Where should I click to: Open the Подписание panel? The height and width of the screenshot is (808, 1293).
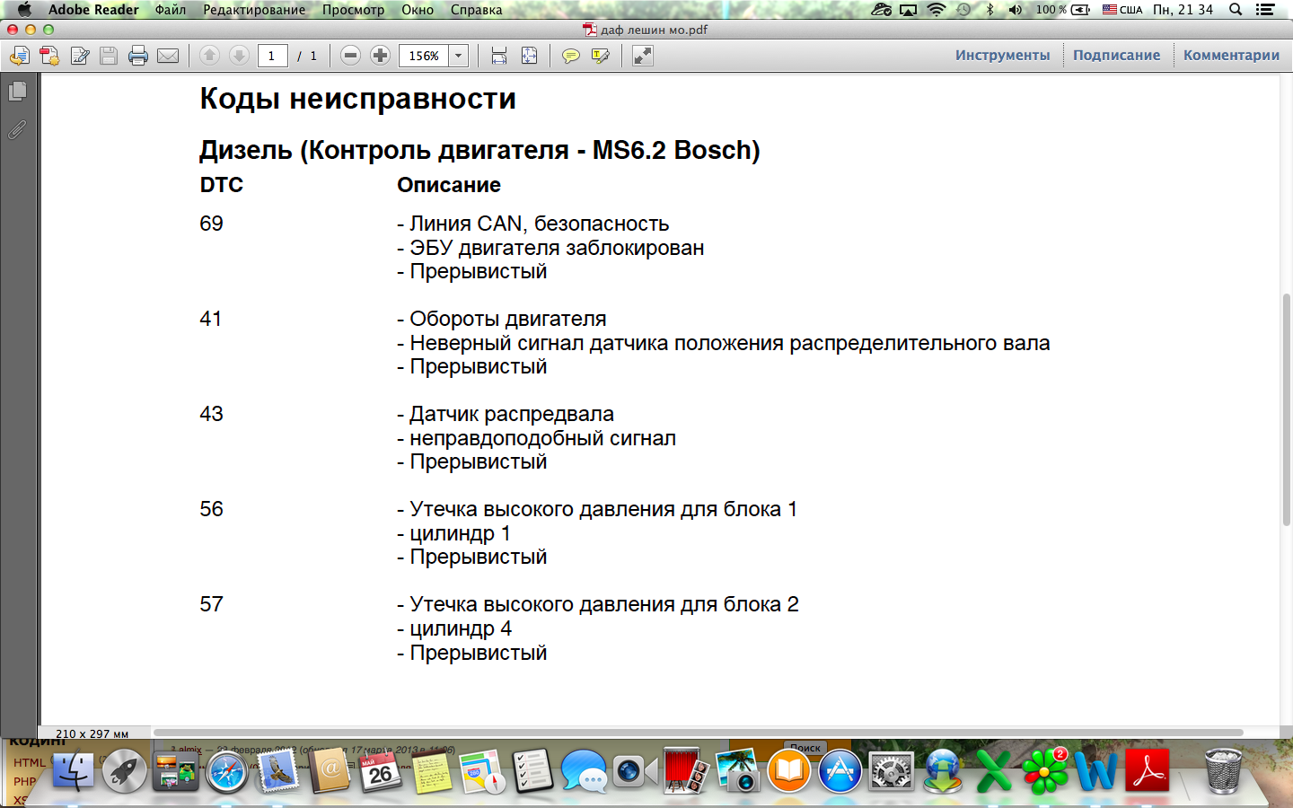[1116, 55]
